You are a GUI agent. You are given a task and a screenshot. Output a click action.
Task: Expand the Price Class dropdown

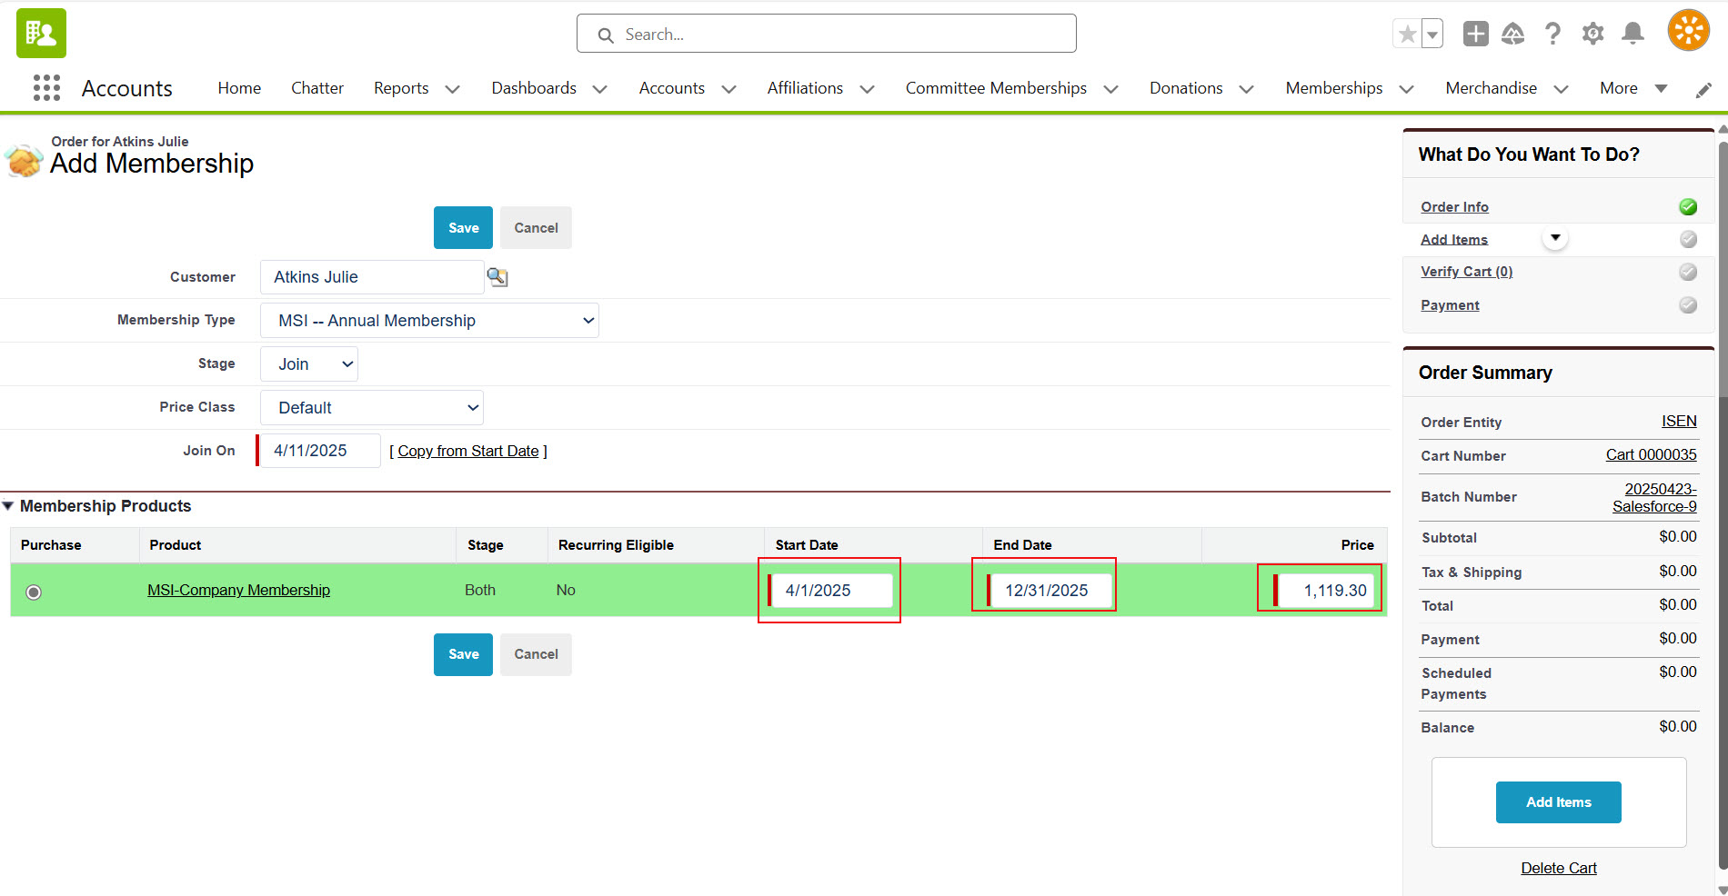coord(371,408)
